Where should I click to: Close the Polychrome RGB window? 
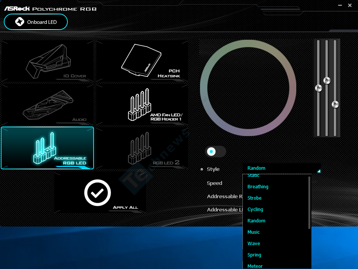pos(350,5)
